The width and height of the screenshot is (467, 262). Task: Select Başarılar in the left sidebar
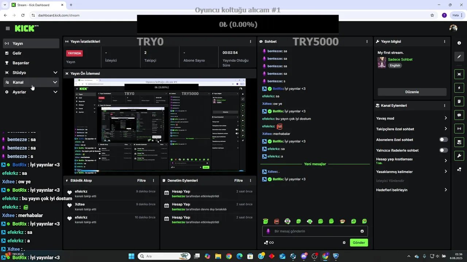(31, 63)
